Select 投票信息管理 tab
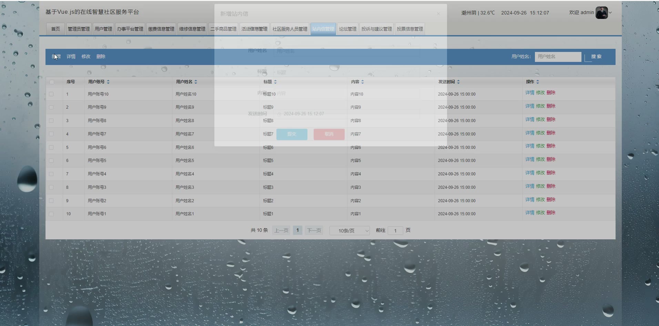 410,29
